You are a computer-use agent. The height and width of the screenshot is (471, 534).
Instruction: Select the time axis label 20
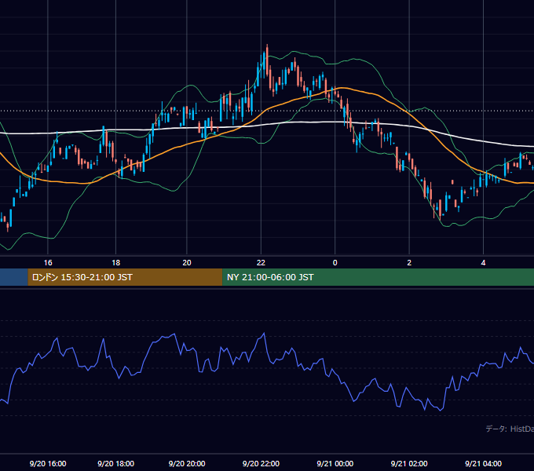(187, 263)
